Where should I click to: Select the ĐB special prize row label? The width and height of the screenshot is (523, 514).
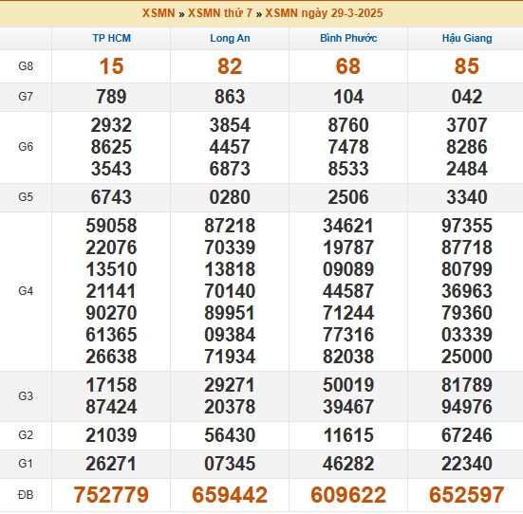pos(26,495)
